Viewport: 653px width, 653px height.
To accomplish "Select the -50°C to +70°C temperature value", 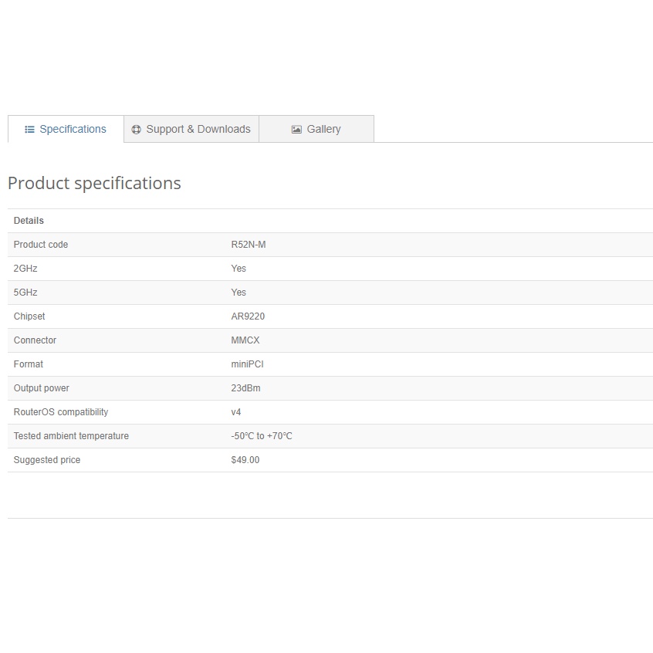I will point(261,436).
